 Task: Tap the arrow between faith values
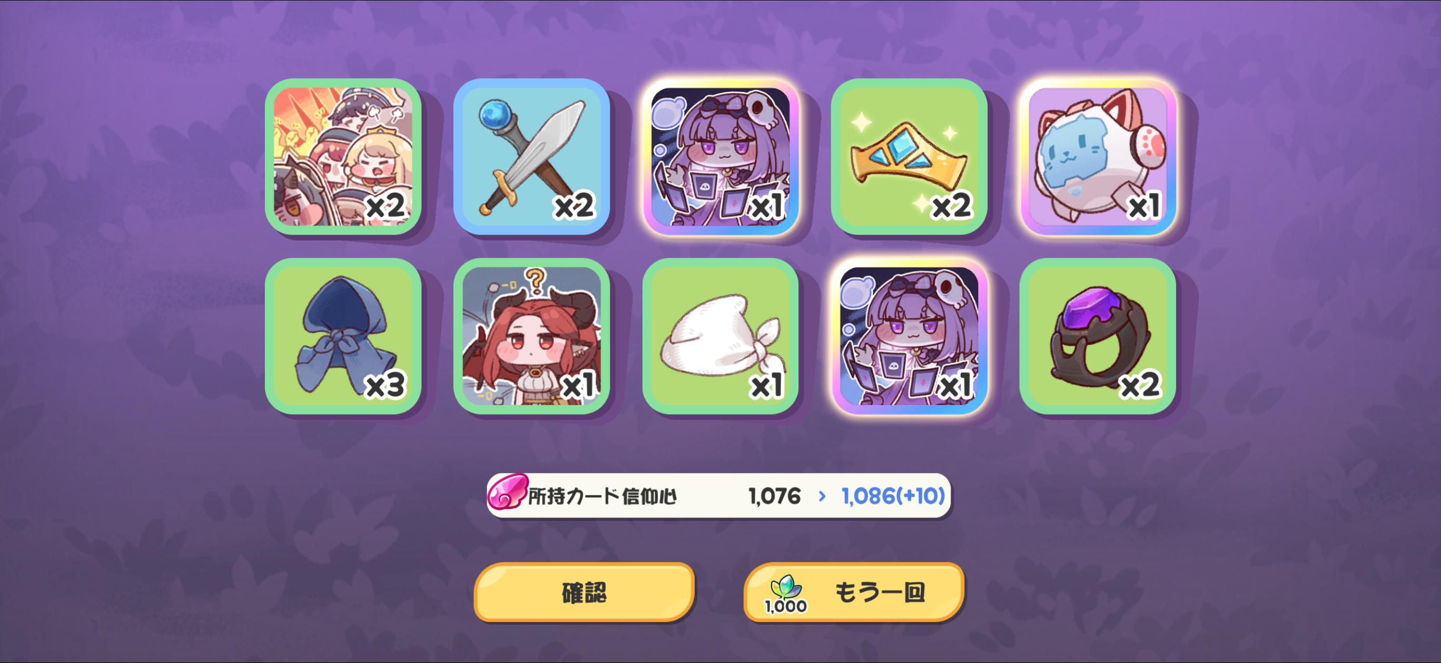point(822,496)
